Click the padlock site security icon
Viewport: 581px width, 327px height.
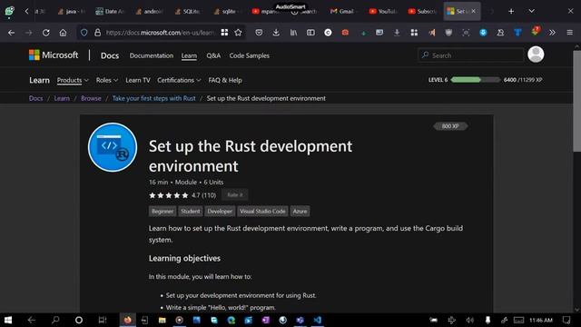tap(97, 33)
